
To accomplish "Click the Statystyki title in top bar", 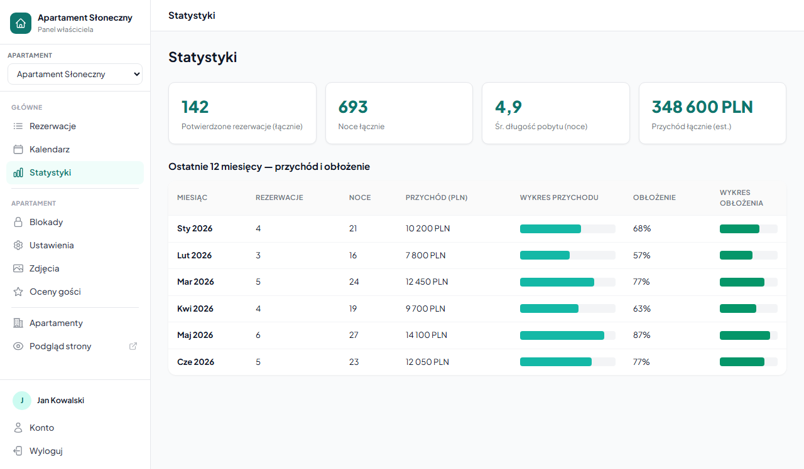I will pos(192,16).
